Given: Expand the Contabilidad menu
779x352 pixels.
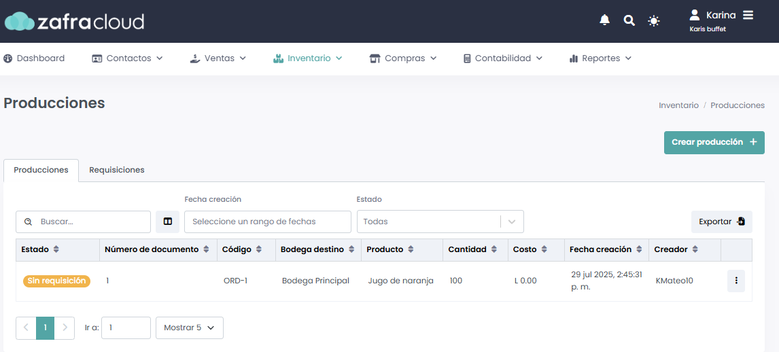Looking at the screenshot, I should (x=503, y=58).
